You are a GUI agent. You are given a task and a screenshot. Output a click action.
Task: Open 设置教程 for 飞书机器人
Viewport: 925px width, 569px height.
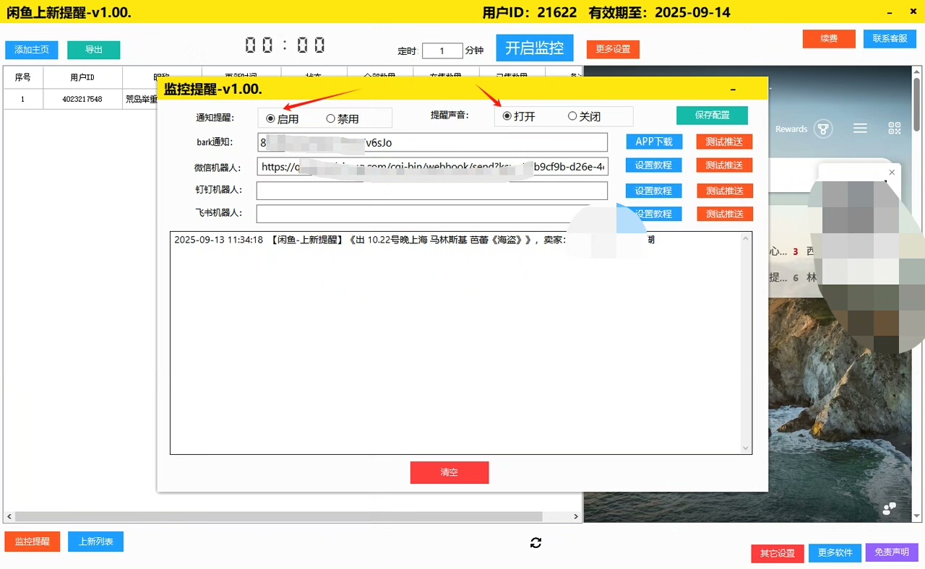(x=654, y=214)
